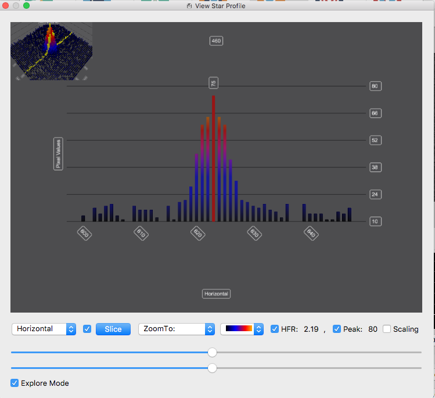The image size is (435, 398).
Task: Click the 3D star profile thumbnail
Action: tap(51, 51)
